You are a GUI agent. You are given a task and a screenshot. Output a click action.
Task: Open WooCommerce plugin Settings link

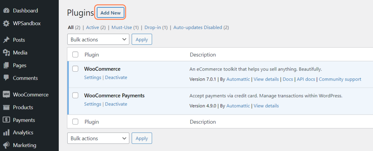pyautogui.click(x=93, y=77)
